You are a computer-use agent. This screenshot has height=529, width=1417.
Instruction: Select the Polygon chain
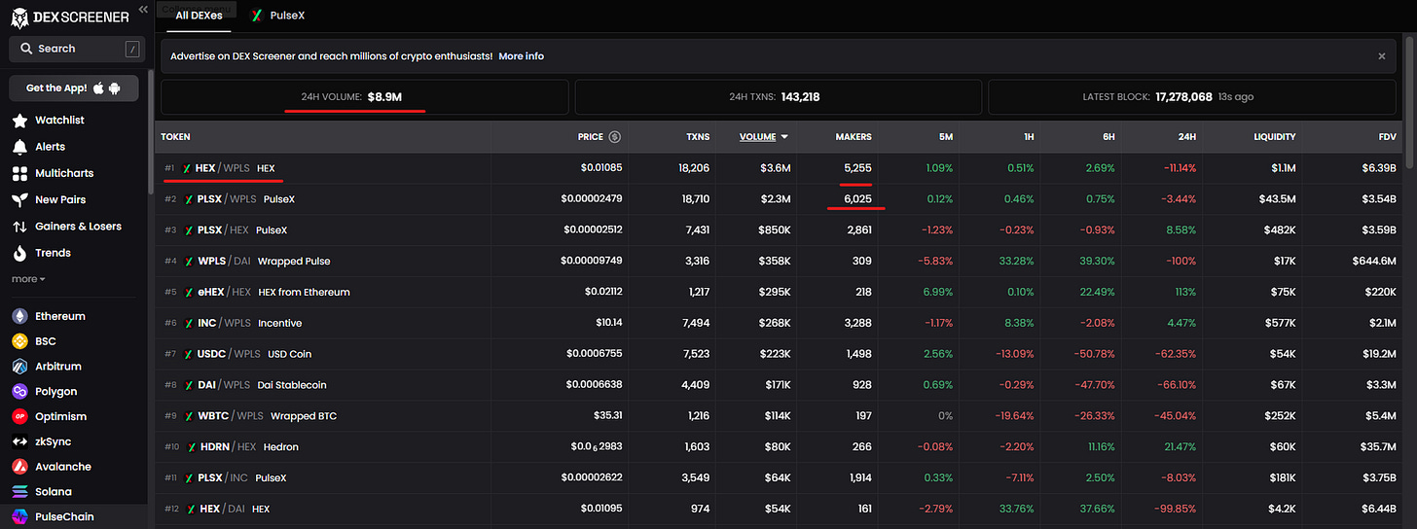[56, 392]
